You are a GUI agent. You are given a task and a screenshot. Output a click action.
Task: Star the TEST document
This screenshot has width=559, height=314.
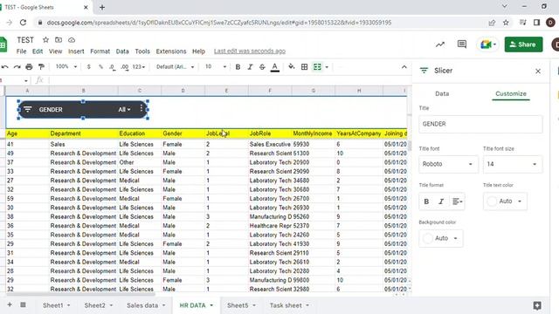pyautogui.click(x=45, y=40)
